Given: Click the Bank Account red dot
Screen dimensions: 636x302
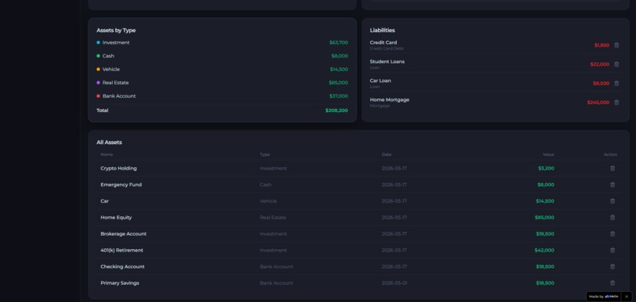Looking at the screenshot, I should click(98, 96).
